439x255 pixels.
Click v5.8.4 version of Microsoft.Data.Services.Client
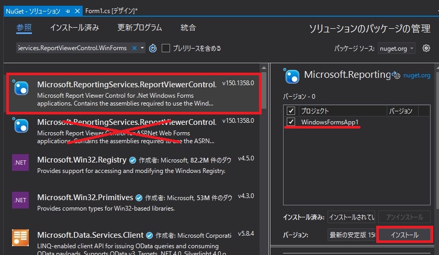click(246, 234)
